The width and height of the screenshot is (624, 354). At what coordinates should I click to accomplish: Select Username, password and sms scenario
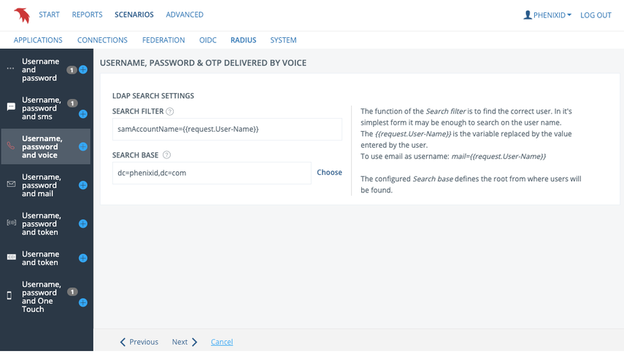[42, 109]
